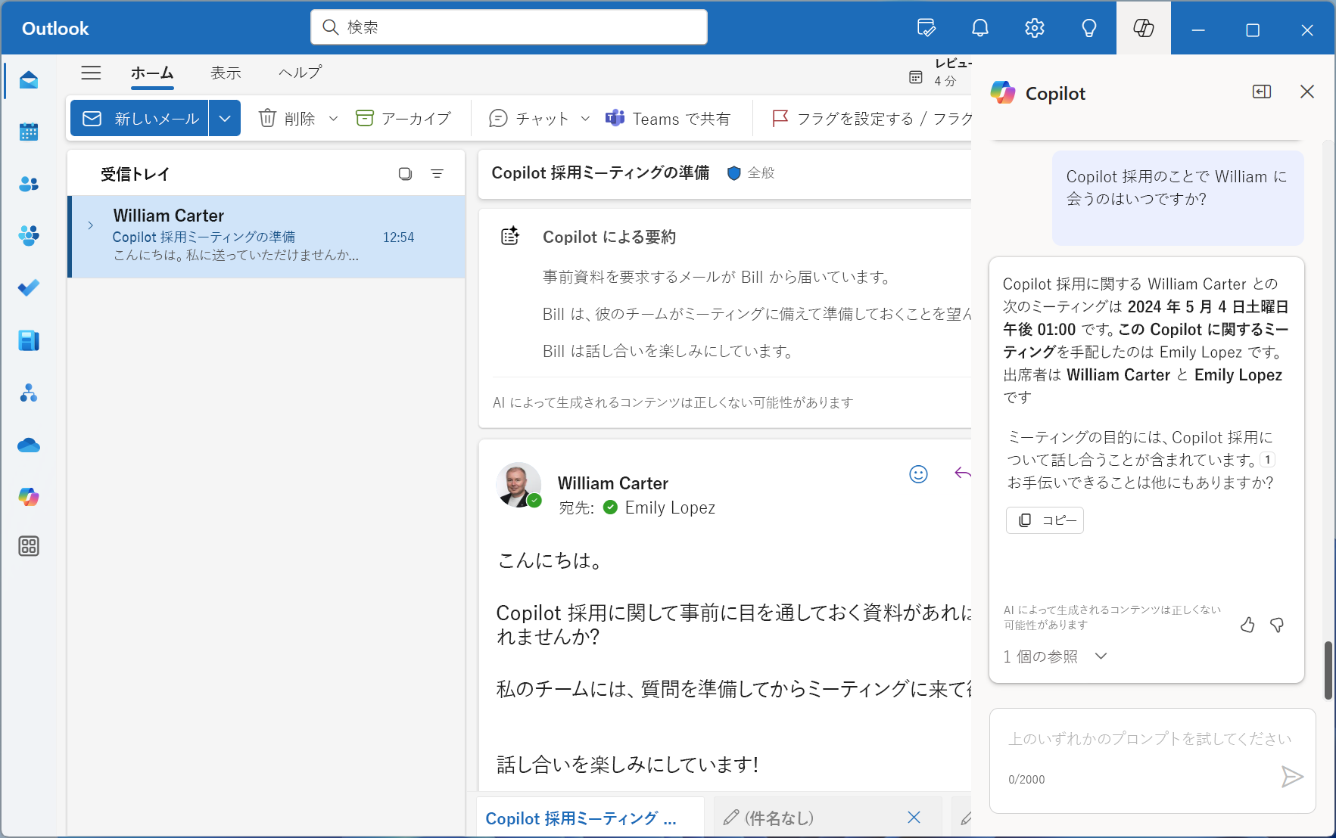
Task: Click the smiley reaction icon on message
Action: [x=918, y=474]
